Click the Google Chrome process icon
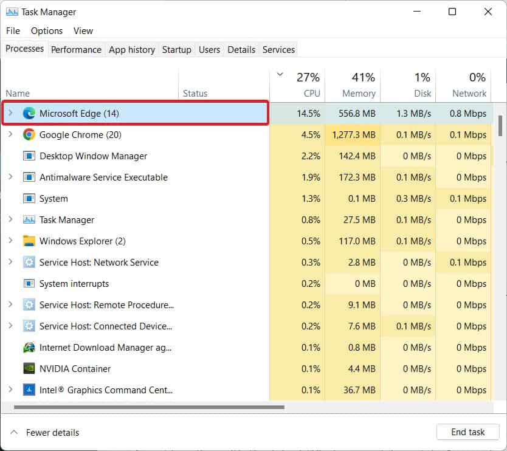The image size is (507, 451). (29, 135)
